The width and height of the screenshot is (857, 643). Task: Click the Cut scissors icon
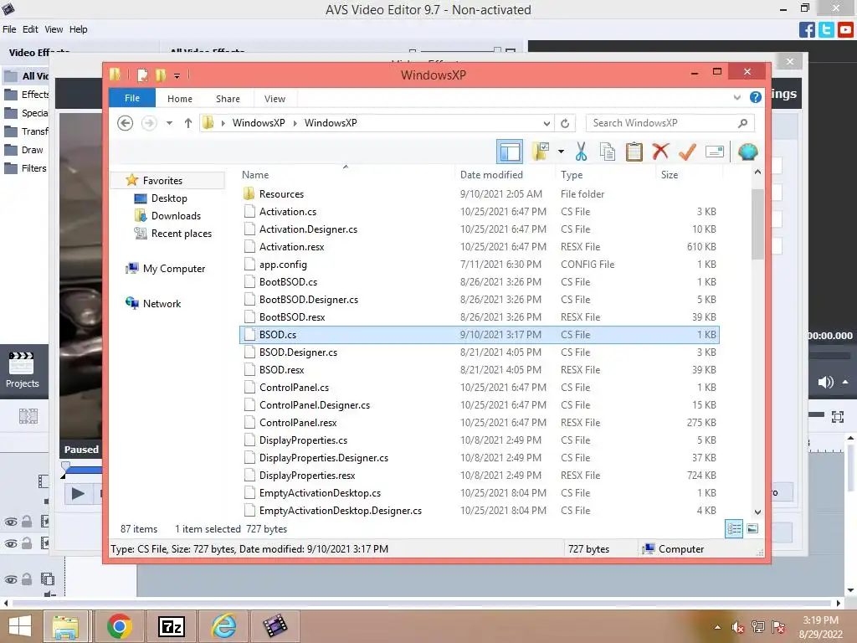[581, 152]
